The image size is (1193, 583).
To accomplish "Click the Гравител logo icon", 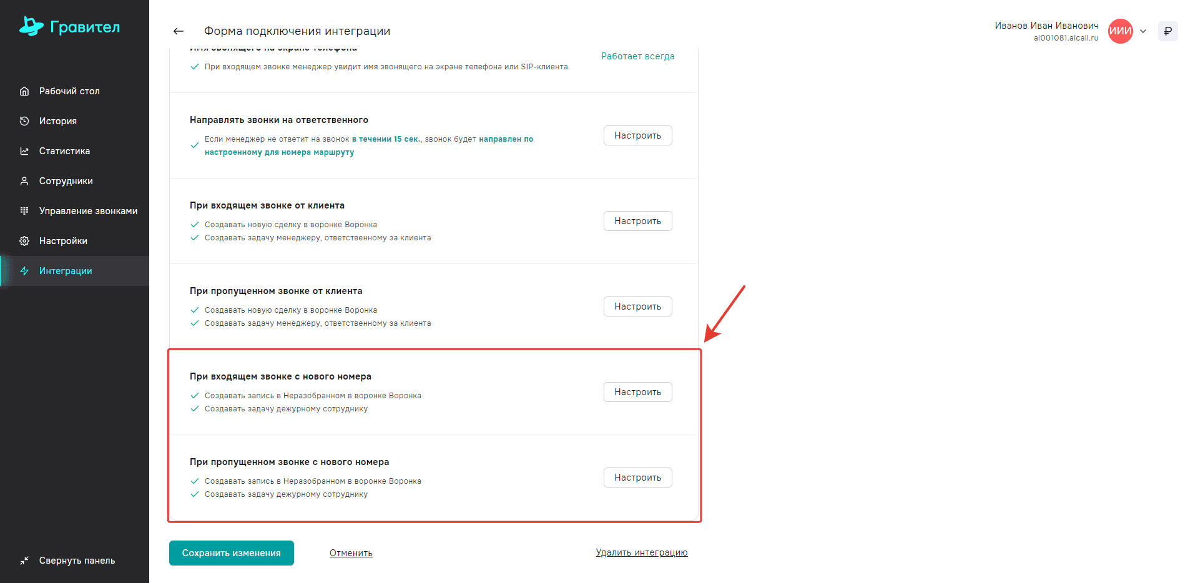I will pos(31,26).
